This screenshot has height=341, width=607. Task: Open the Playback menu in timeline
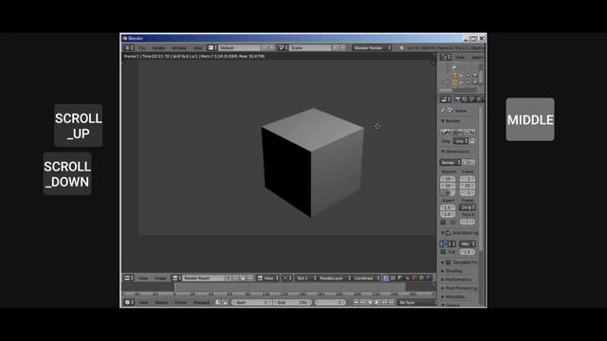pos(201,302)
